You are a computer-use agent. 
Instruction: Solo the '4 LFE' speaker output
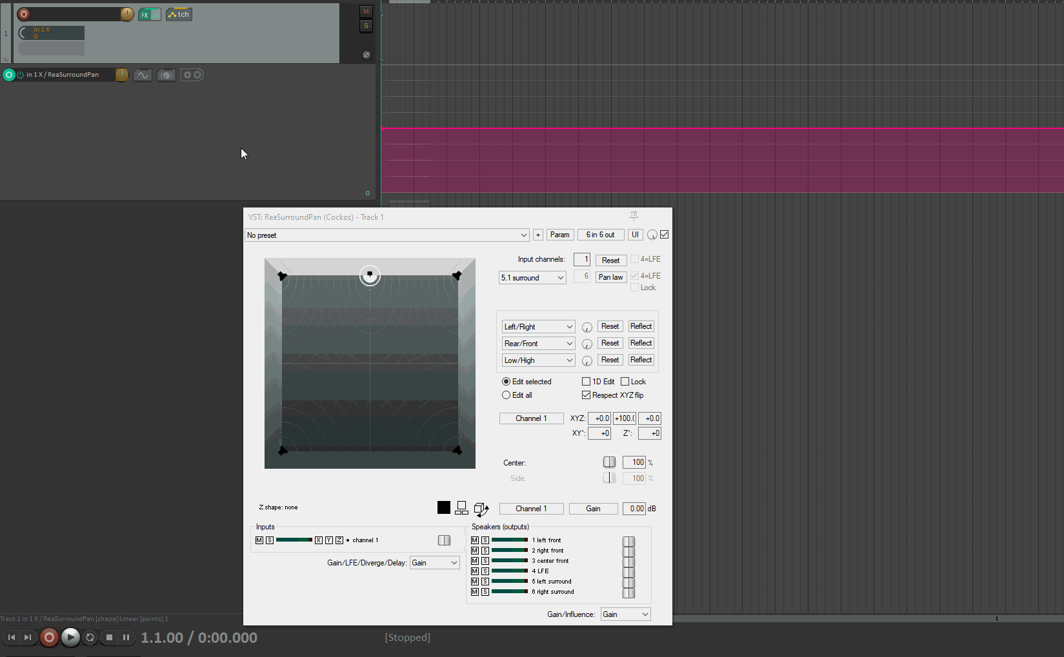tap(485, 571)
